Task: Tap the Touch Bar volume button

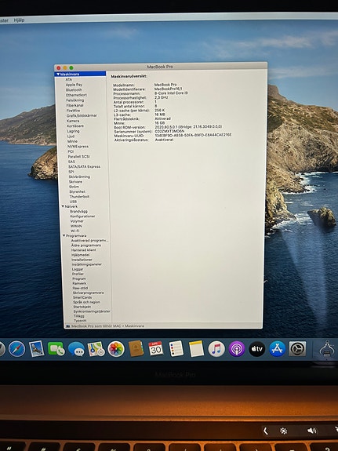Action: click(311, 431)
